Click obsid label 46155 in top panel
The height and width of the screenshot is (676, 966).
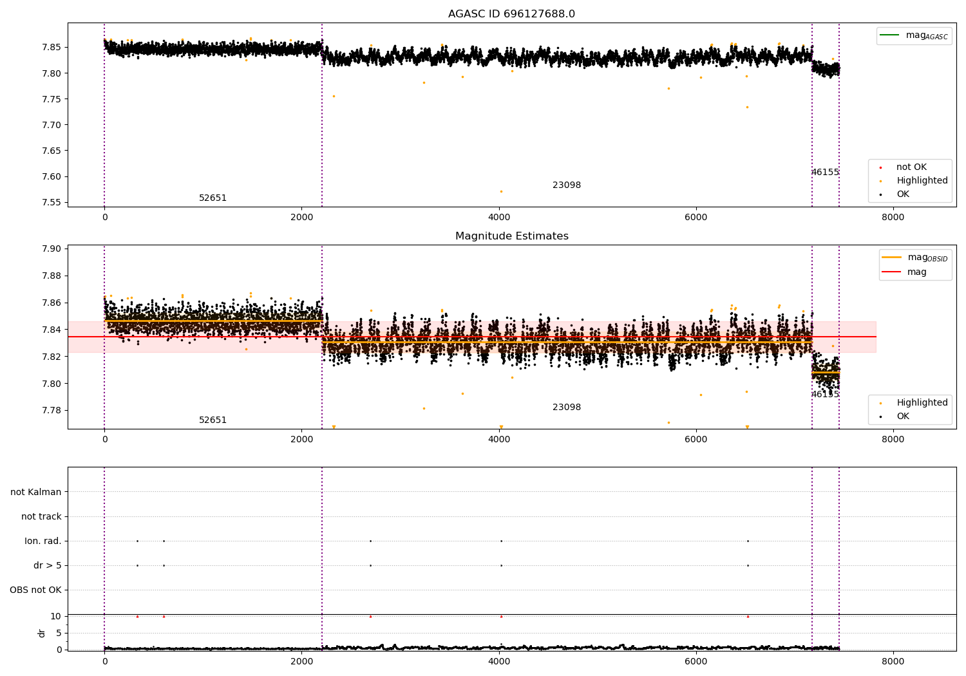pos(825,173)
